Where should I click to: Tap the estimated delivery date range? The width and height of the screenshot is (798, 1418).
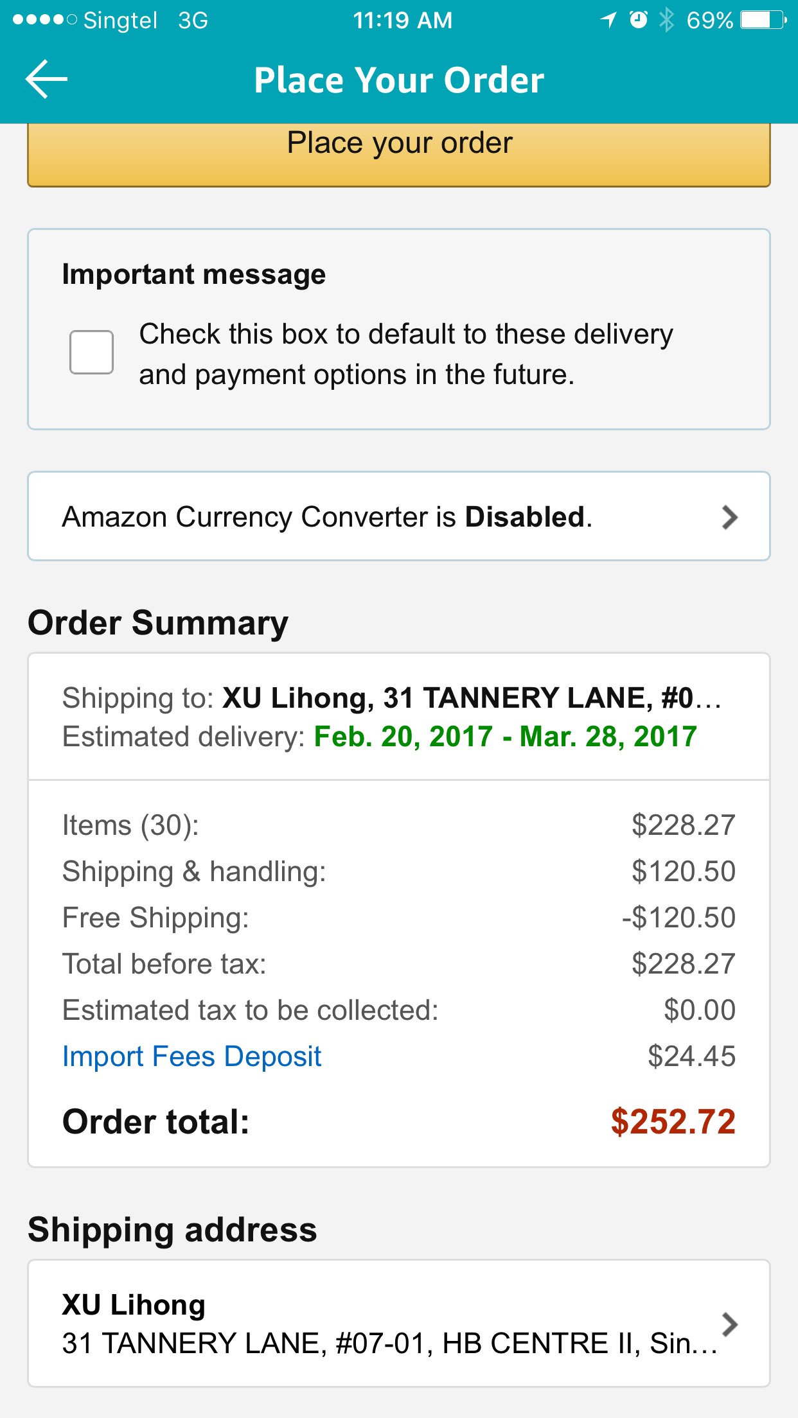pyautogui.click(x=505, y=737)
